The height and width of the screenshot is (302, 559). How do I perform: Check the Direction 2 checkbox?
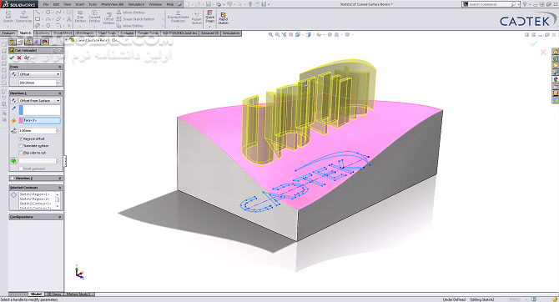[x=13, y=178]
